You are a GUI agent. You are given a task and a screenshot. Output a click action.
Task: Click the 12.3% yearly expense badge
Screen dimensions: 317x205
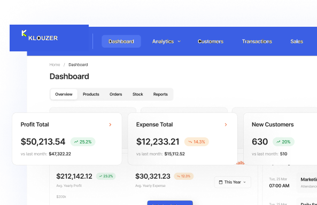click(x=184, y=176)
